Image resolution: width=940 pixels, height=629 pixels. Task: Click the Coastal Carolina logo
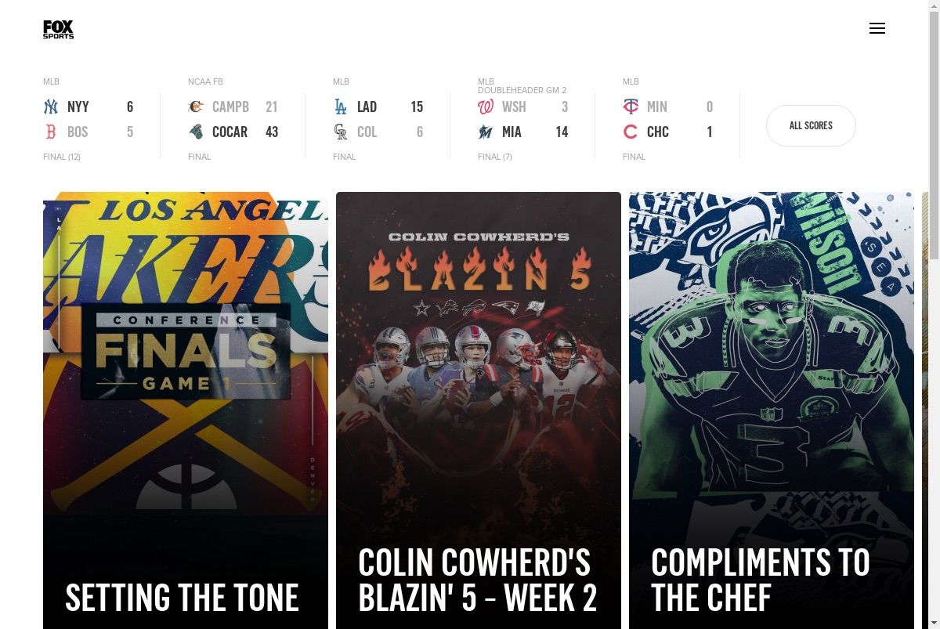(196, 132)
